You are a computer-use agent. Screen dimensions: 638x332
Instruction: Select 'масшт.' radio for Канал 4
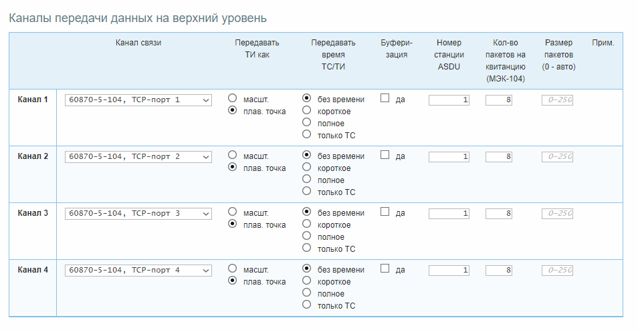pos(233,269)
